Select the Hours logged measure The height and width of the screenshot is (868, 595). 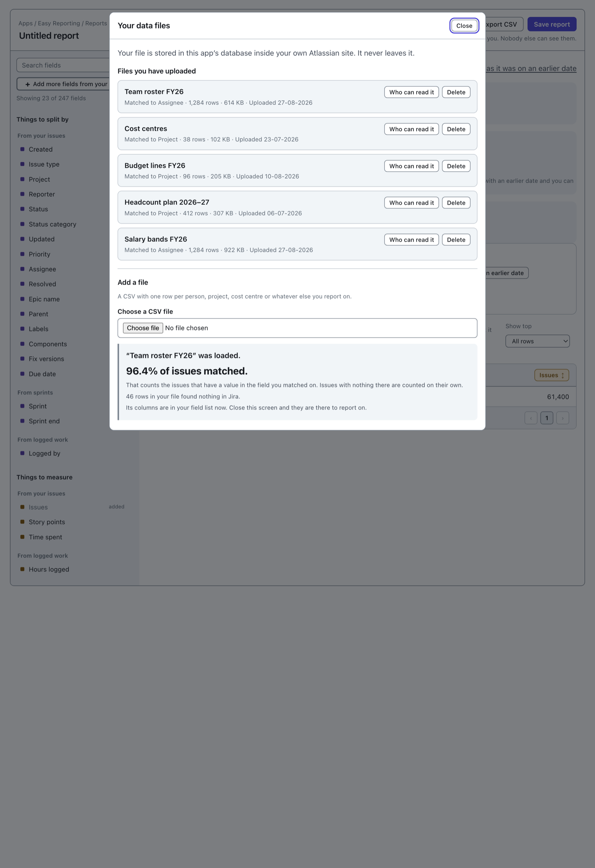coord(49,569)
